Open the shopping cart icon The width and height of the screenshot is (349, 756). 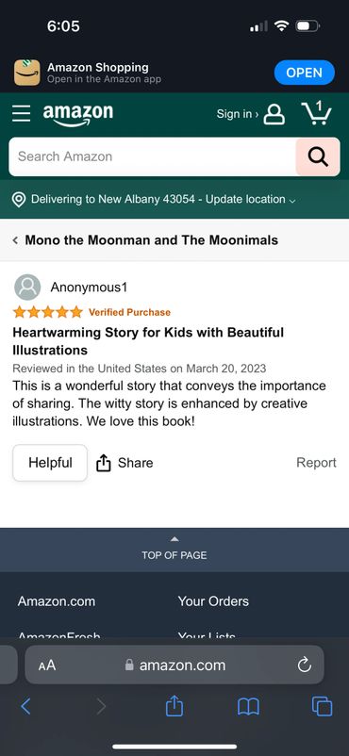click(x=316, y=113)
